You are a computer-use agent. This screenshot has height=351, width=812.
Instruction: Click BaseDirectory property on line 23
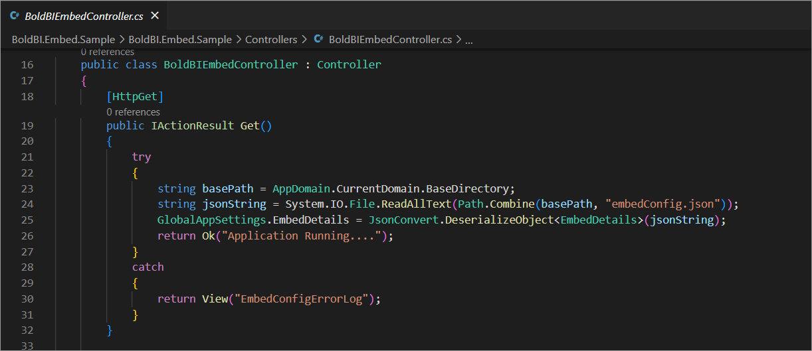click(x=468, y=188)
